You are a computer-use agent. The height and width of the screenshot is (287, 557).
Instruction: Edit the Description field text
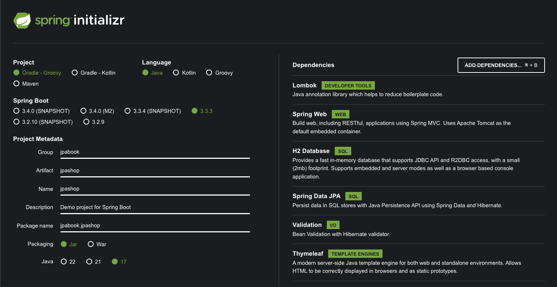(x=155, y=207)
